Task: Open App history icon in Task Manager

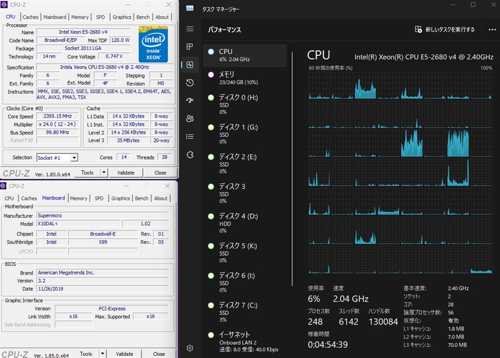Action: click(x=190, y=83)
